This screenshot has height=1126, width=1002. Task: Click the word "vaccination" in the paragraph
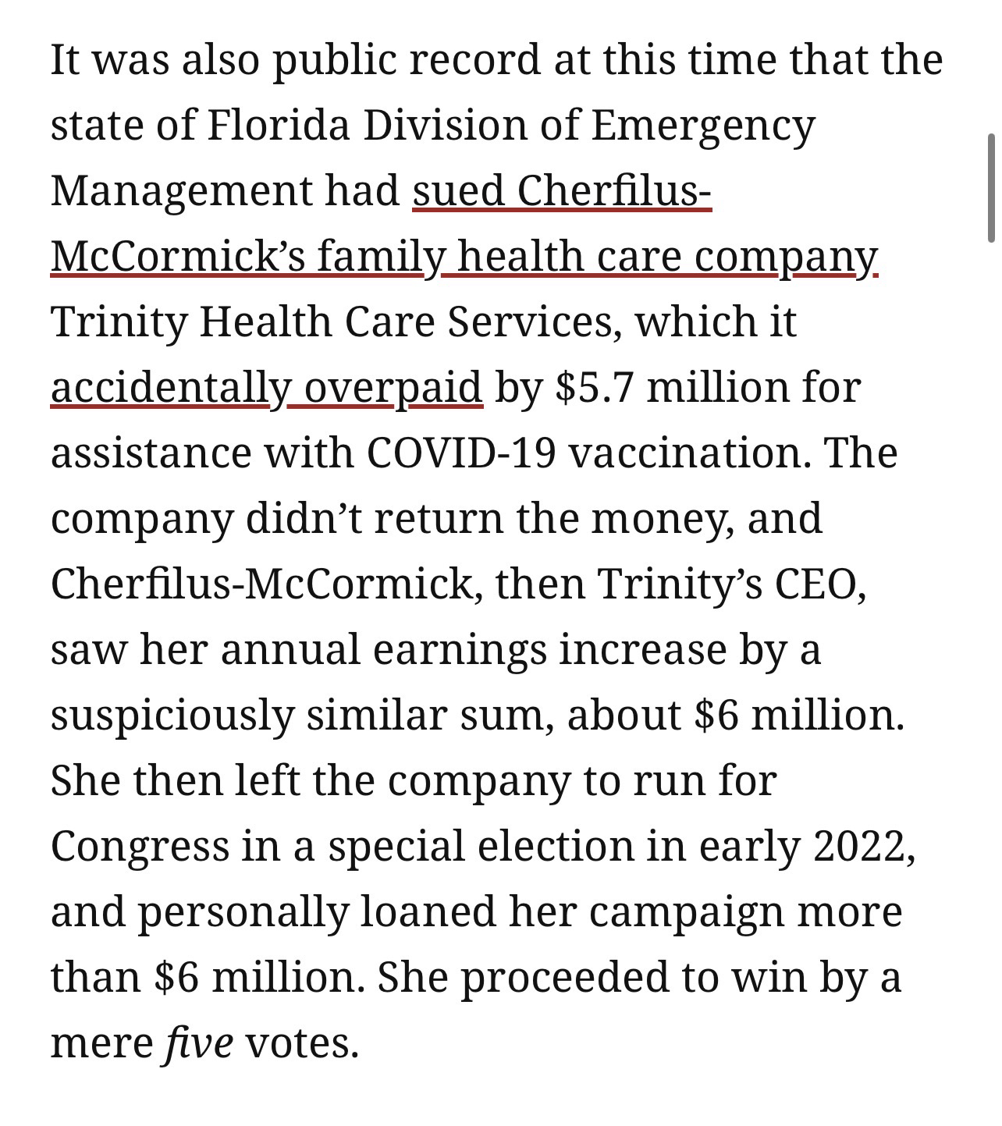pos(689,453)
